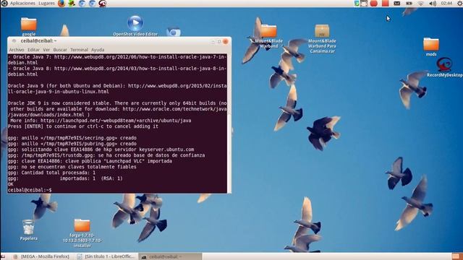Click the red RecordMyDesktop launcher in top panel
This screenshot has width=463, height=260.
click(102, 3)
